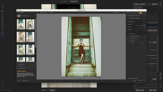
Task: Click the Resize icon in right sidebar
Action: click(160, 74)
